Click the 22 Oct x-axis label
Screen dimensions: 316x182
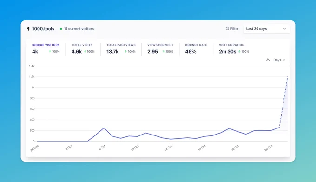[235, 148]
